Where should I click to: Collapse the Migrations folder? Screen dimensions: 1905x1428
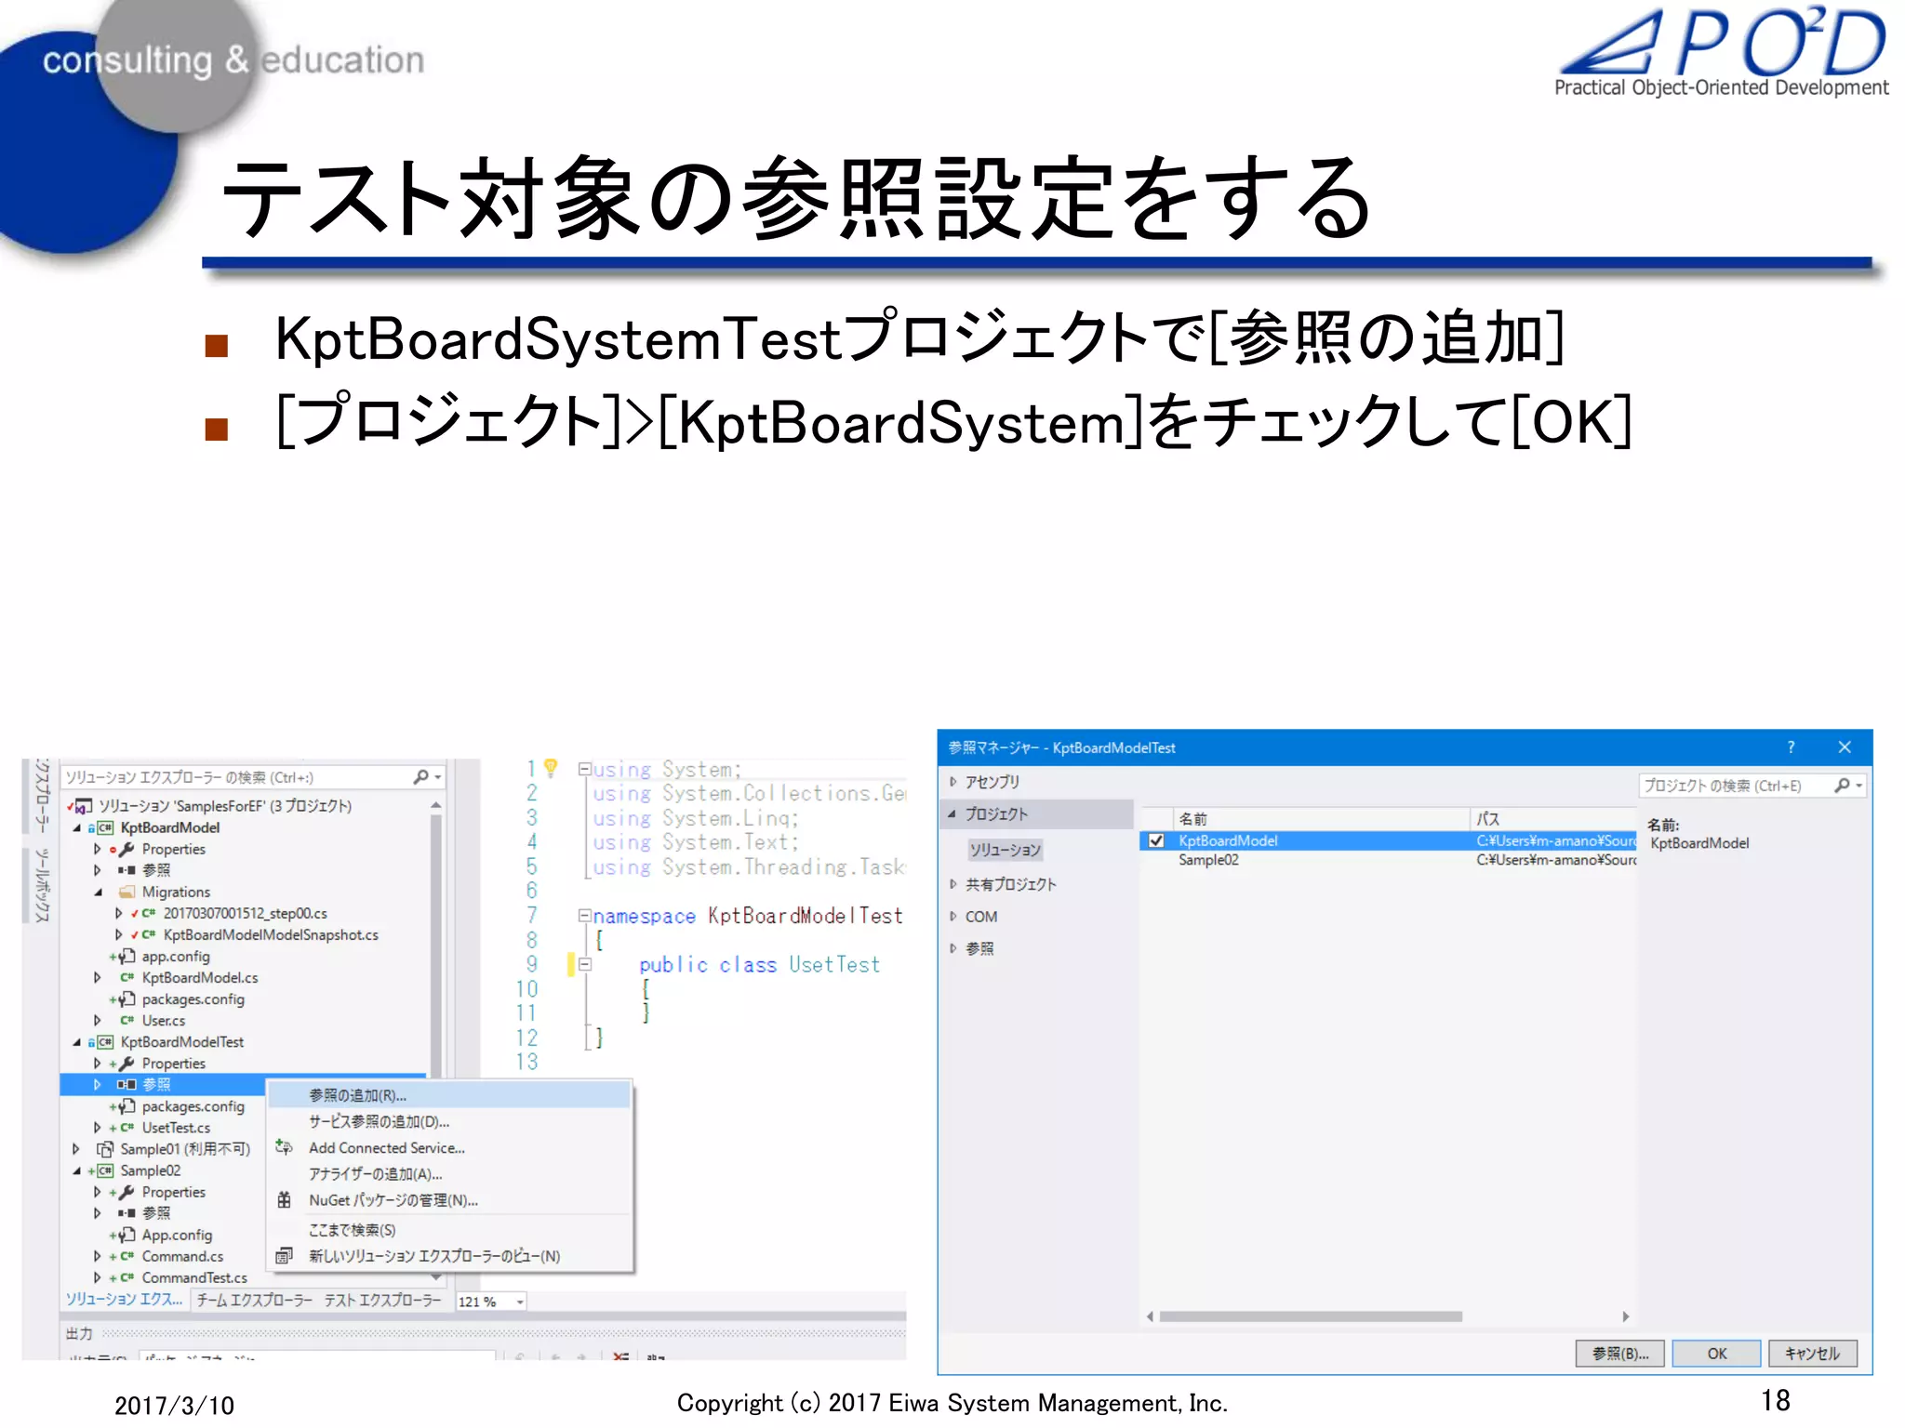tap(99, 892)
